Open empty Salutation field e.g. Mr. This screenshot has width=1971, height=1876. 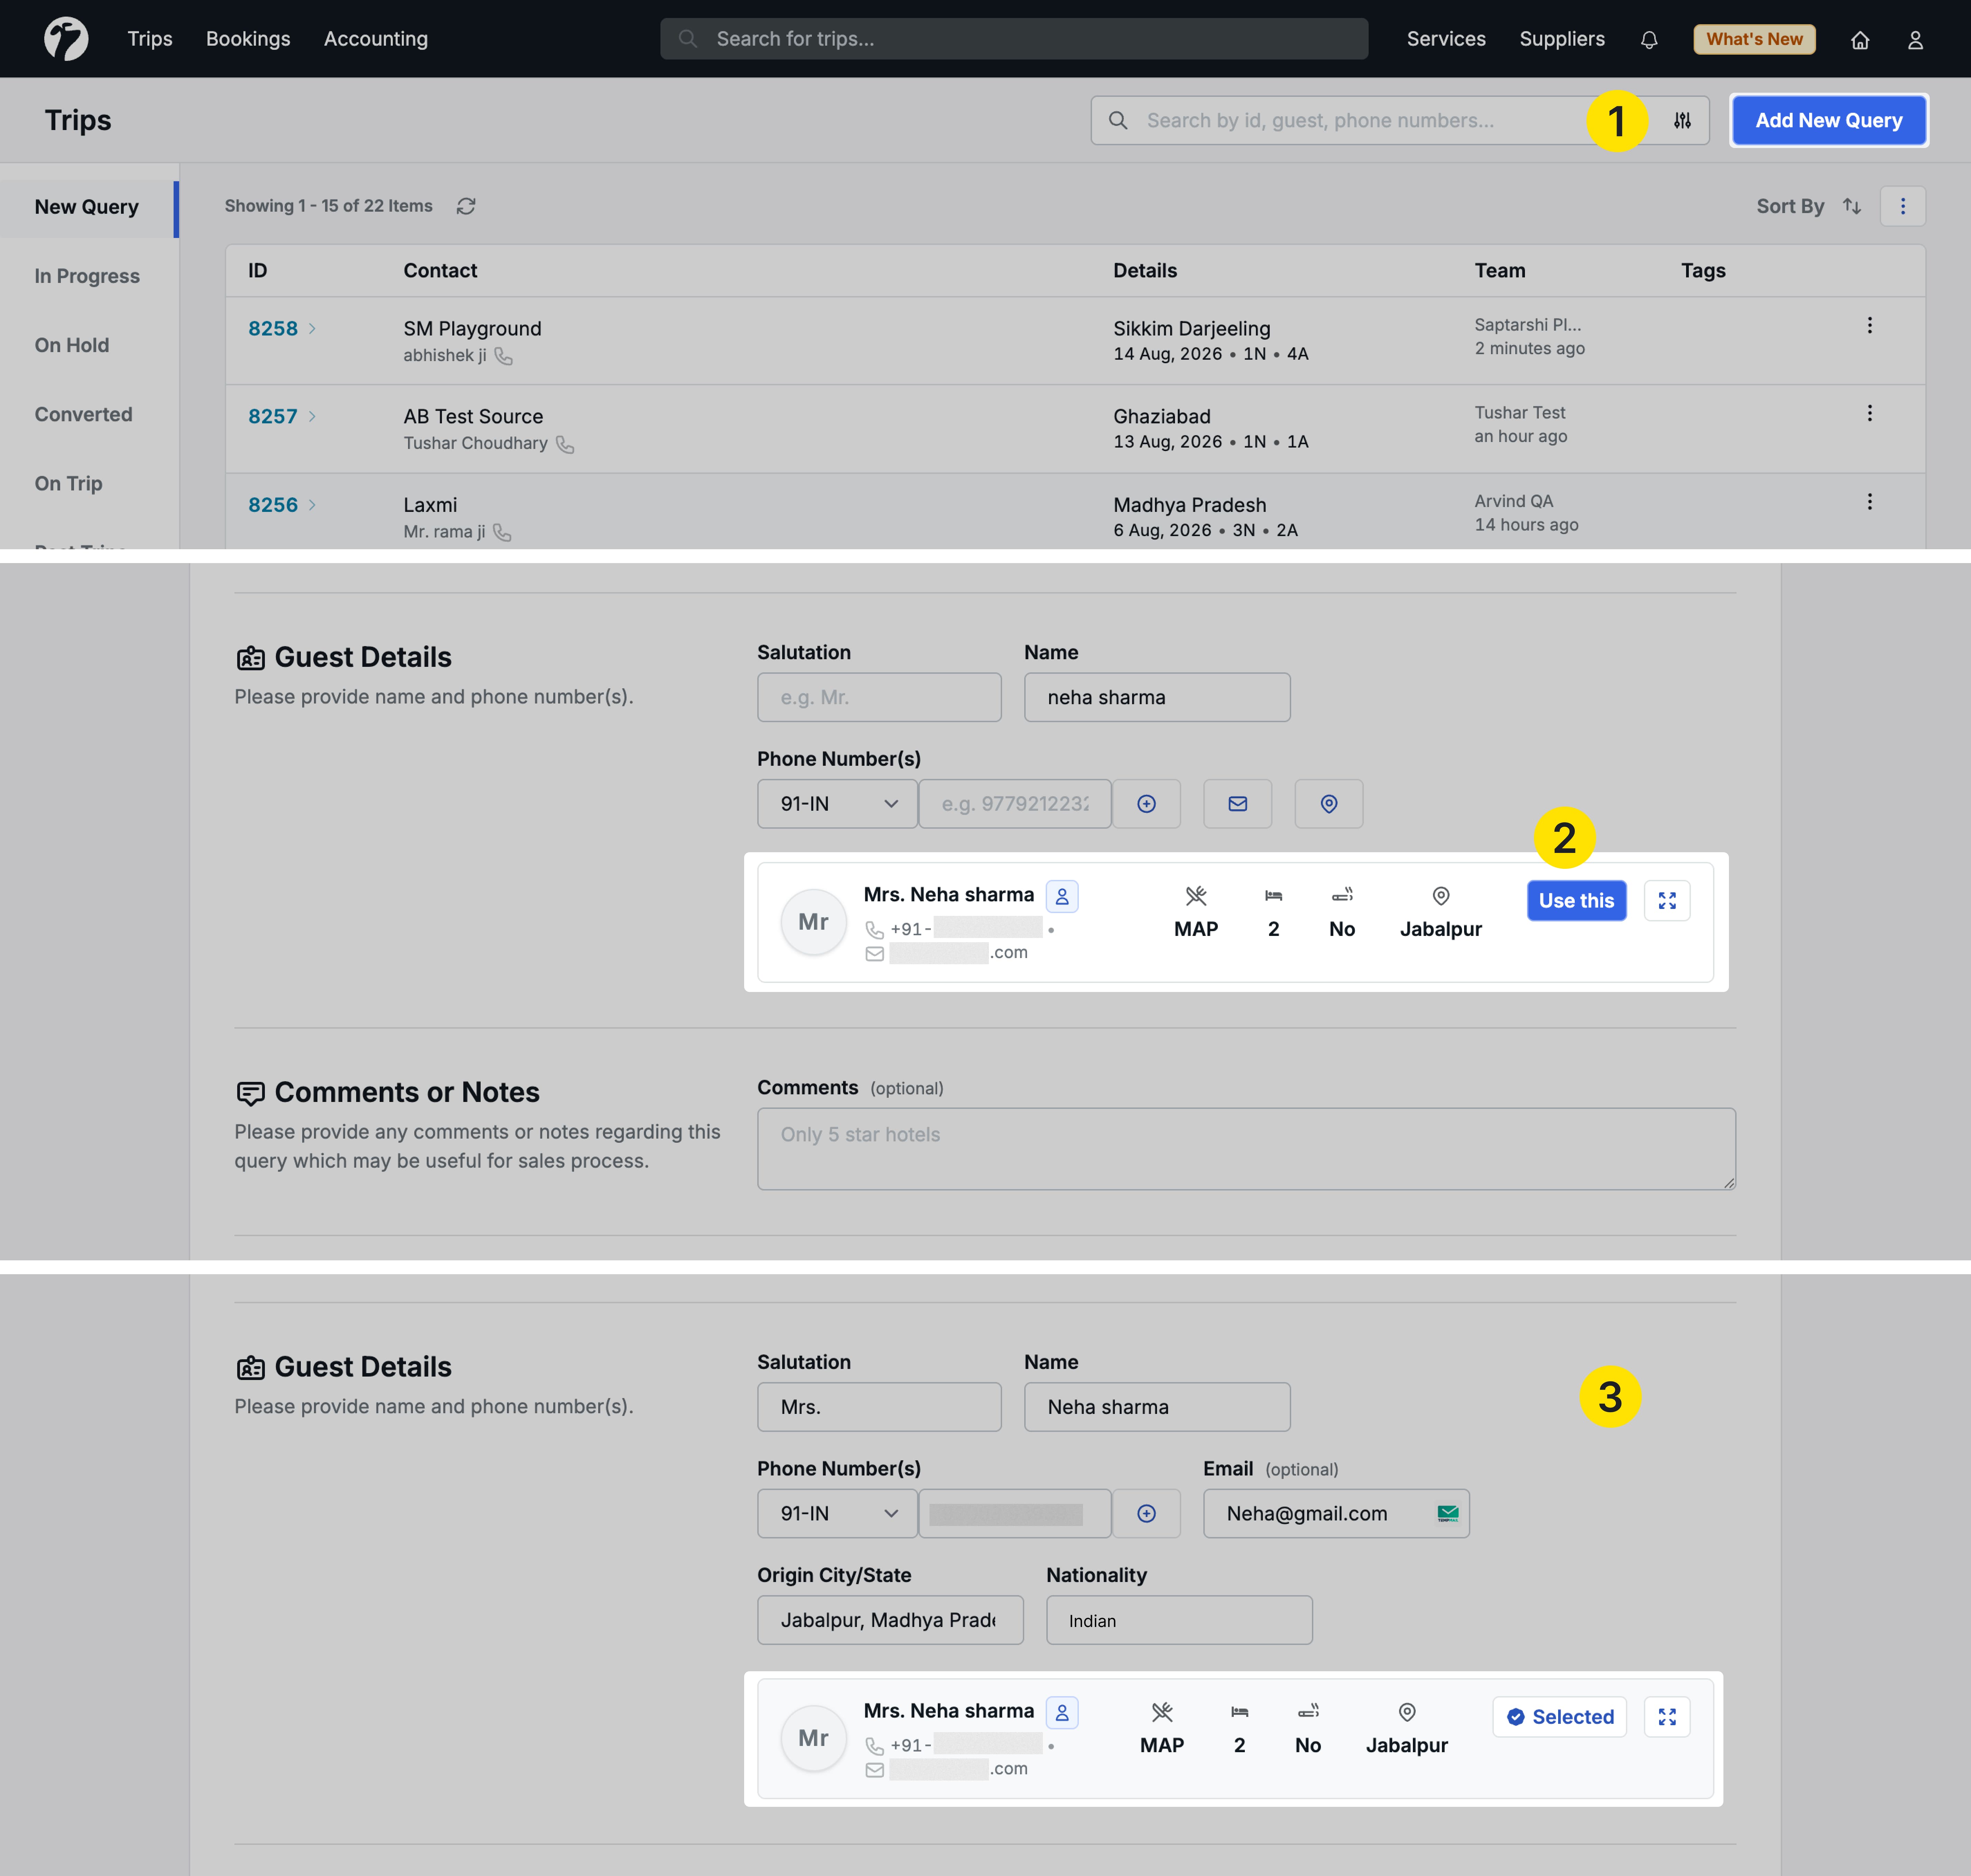point(879,697)
